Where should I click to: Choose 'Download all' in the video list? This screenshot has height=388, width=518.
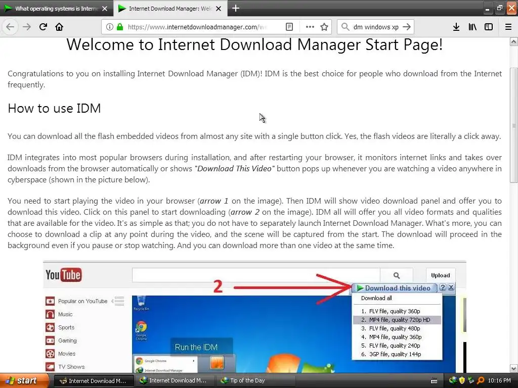[x=376, y=298]
